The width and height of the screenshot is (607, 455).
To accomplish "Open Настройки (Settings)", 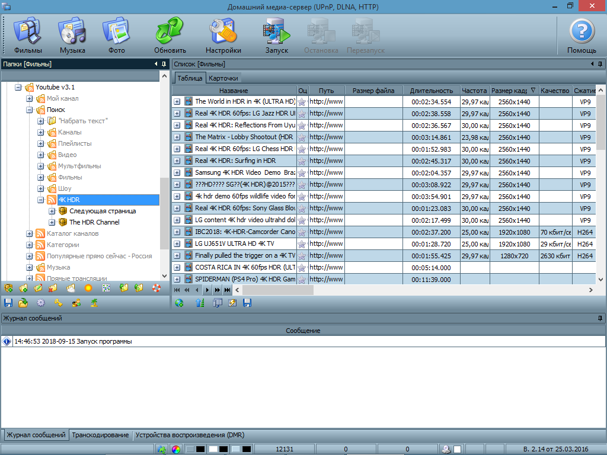I will point(223,36).
